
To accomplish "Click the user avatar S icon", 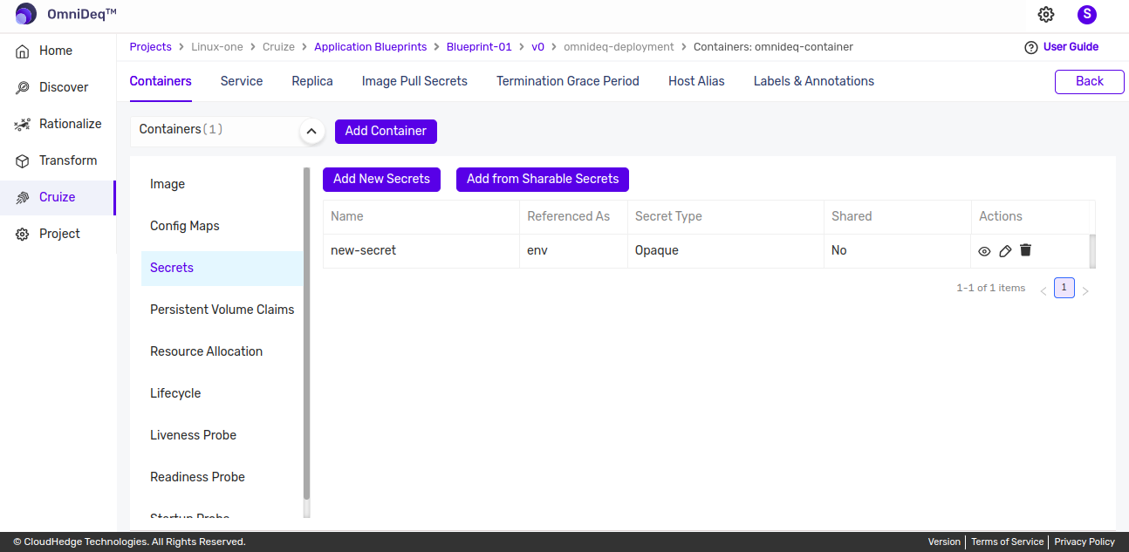I will pos(1086,14).
